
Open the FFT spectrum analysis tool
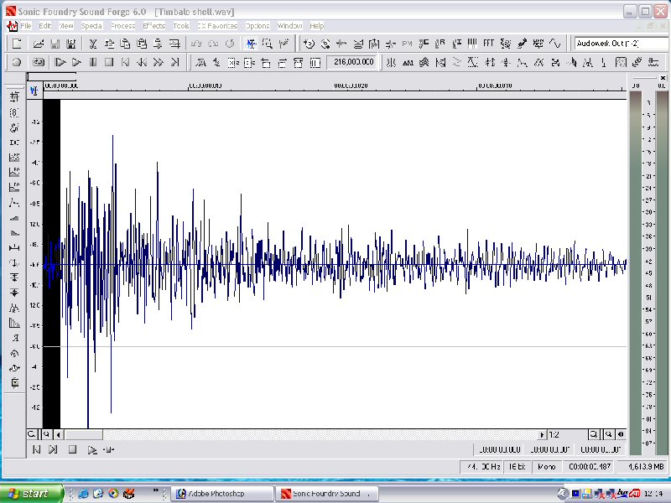[488, 44]
